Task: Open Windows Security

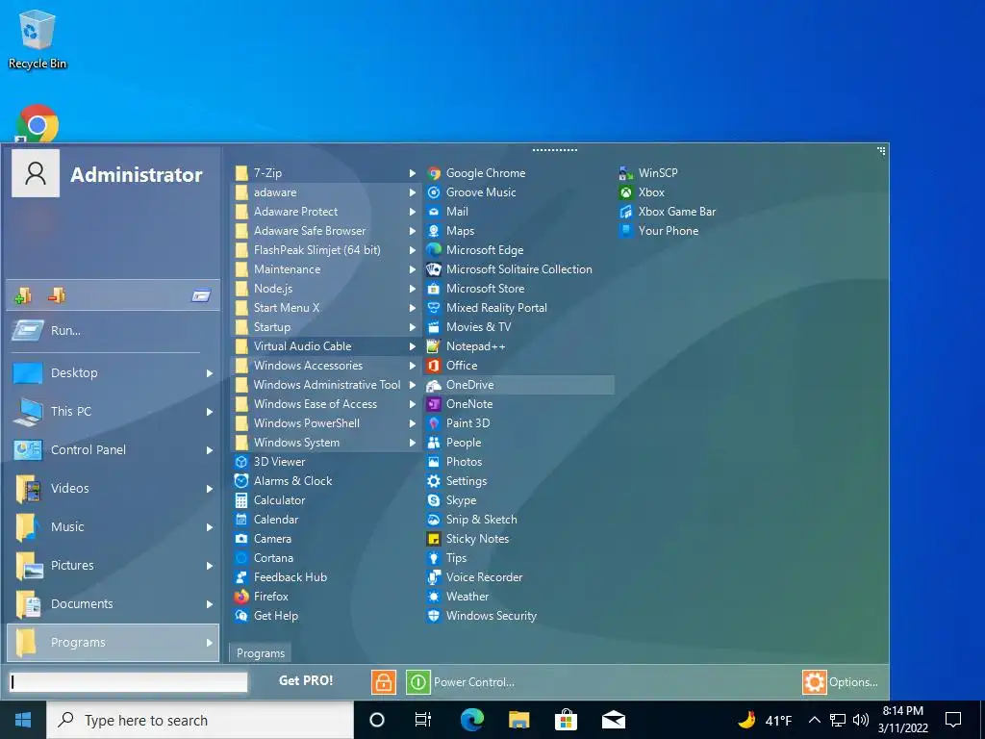Action: 481,615
